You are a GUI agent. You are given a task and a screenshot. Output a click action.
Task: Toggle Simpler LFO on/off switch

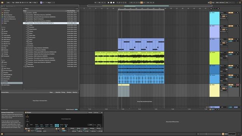pyautogui.click(x=56, y=128)
